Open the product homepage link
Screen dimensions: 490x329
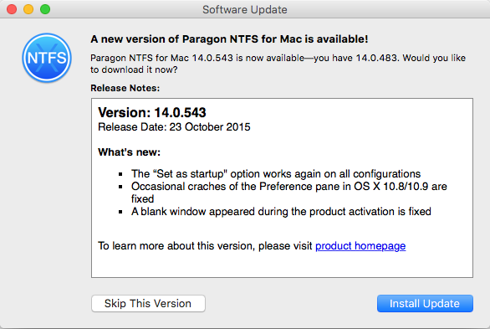[360, 246]
